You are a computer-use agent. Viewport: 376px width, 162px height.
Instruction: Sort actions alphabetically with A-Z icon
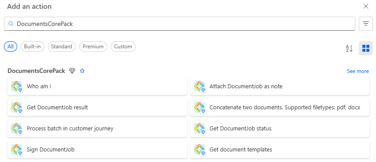[349, 48]
